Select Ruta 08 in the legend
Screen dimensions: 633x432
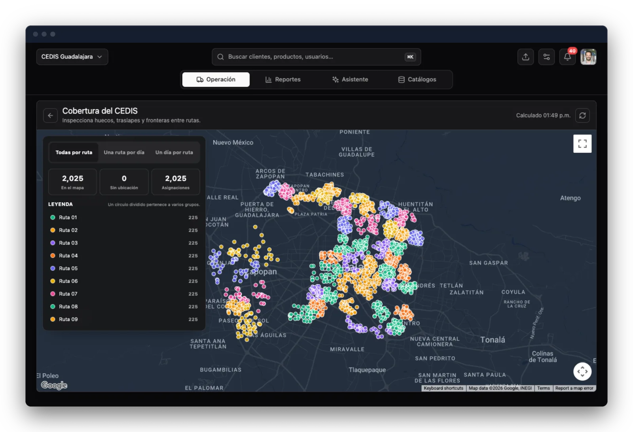click(x=124, y=307)
